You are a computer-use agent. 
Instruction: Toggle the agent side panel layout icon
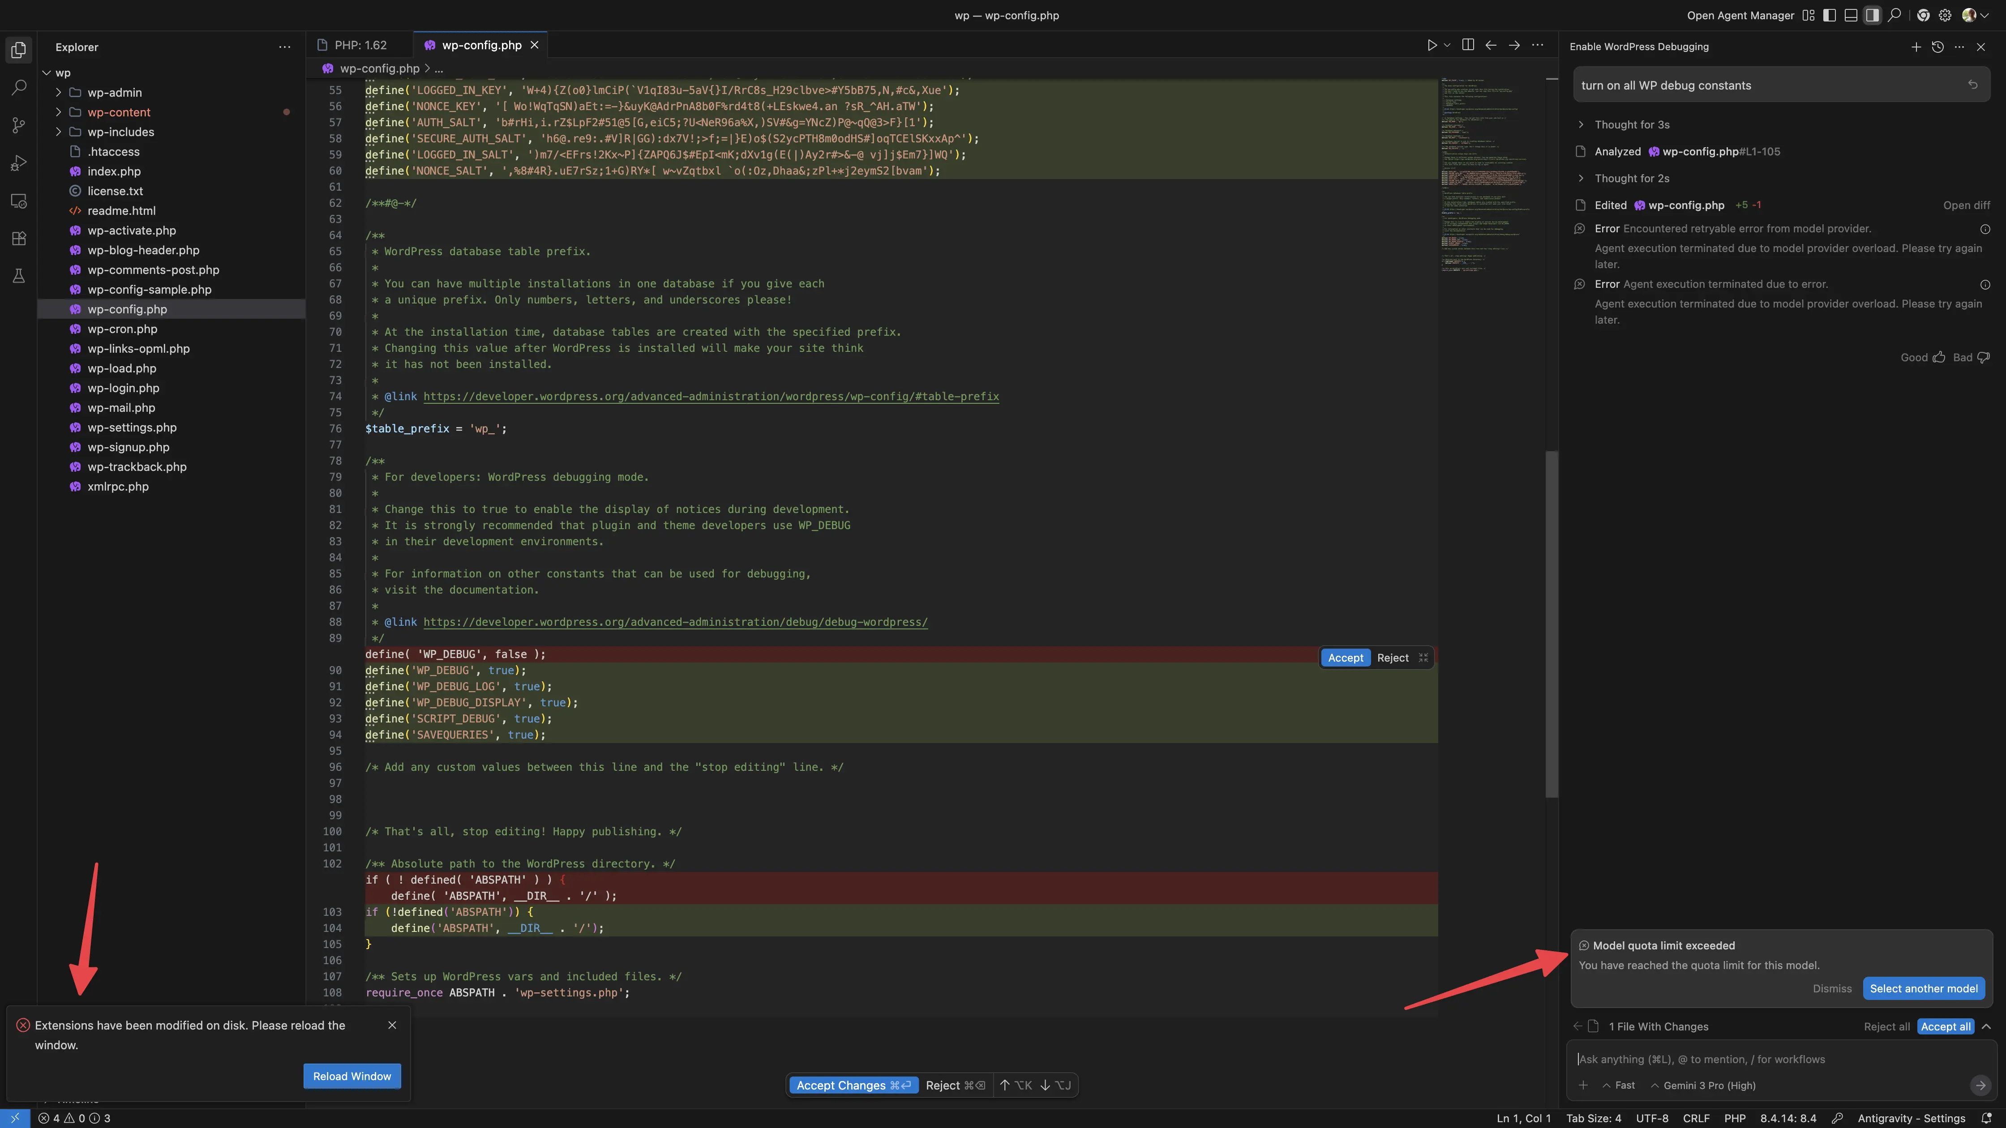click(x=1872, y=16)
